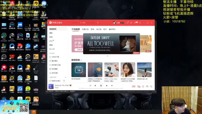Select 专属定制 tab
Viewport: 202px width, 114px height.
click(x=85, y=29)
